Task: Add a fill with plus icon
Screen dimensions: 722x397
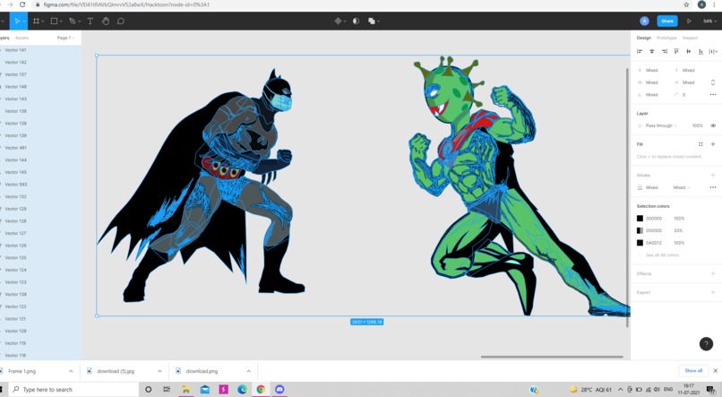Action: tap(713, 144)
